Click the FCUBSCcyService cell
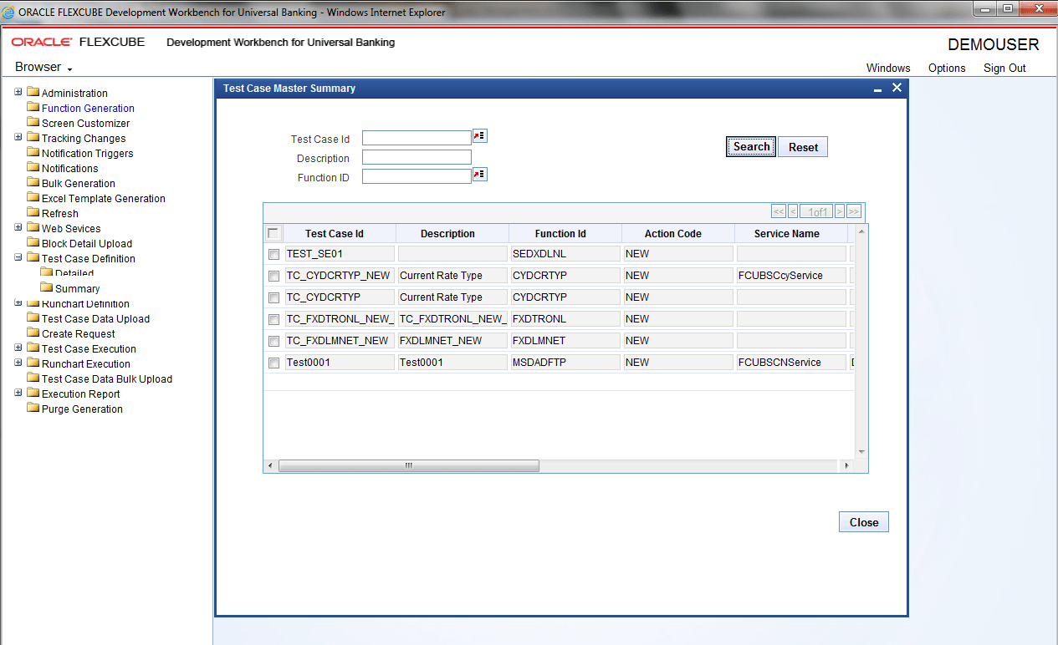The image size is (1058, 645). 791,276
